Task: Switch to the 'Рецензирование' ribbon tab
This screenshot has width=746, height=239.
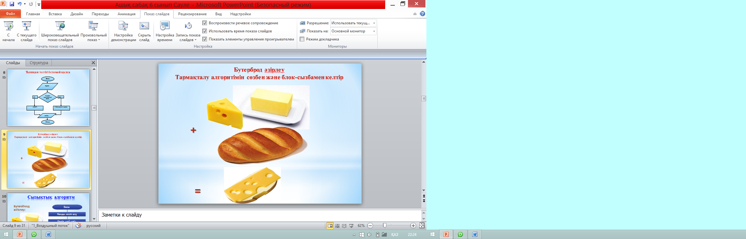Action: (192, 14)
